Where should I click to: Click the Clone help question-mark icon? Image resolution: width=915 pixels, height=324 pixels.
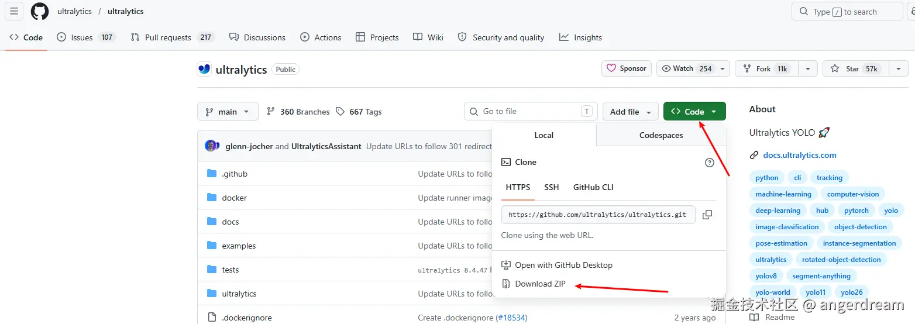click(x=710, y=163)
